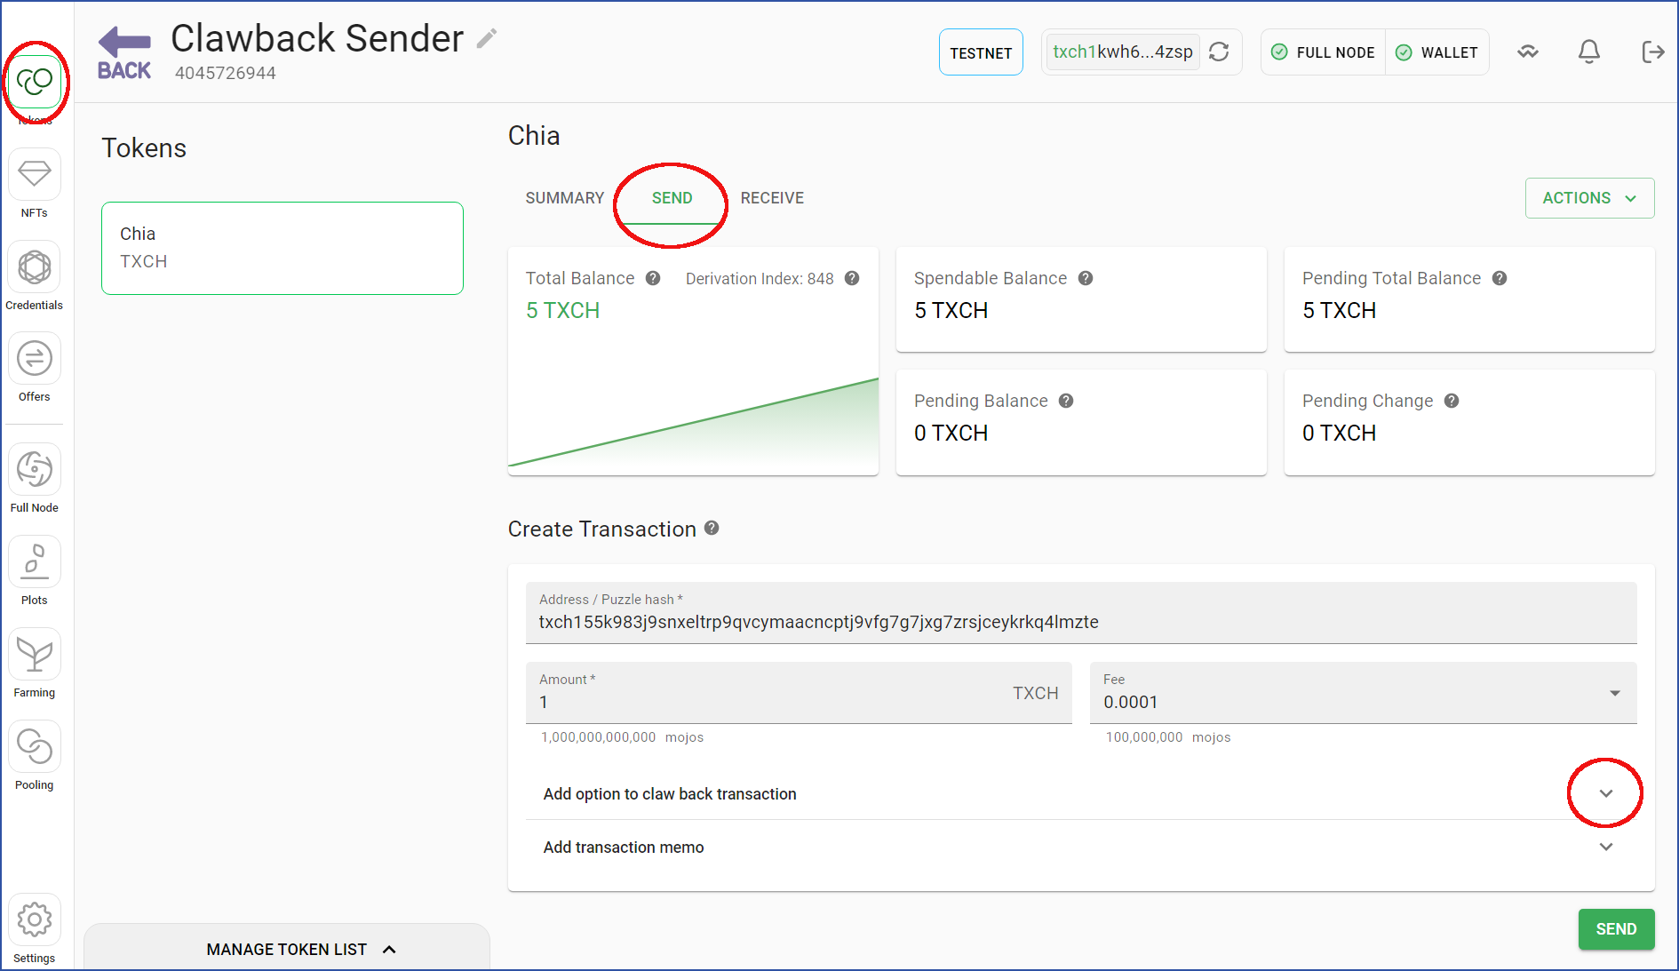This screenshot has width=1679, height=971.
Task: Open the Pooling section
Action: pyautogui.click(x=35, y=746)
